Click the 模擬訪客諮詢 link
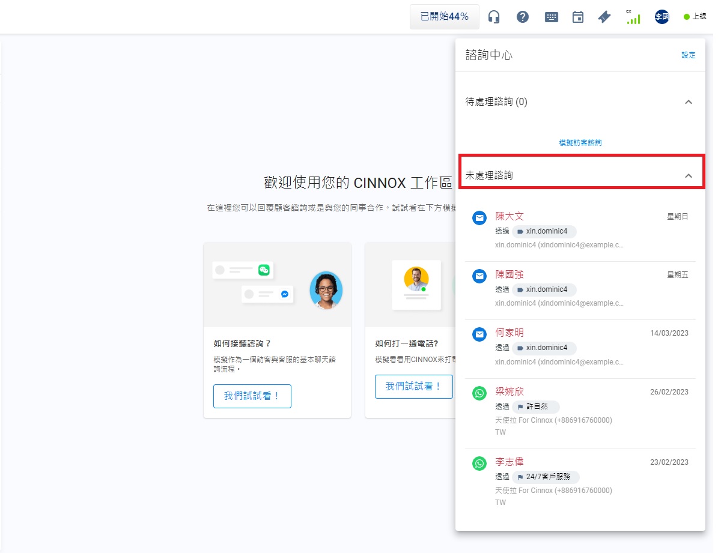 (580, 143)
